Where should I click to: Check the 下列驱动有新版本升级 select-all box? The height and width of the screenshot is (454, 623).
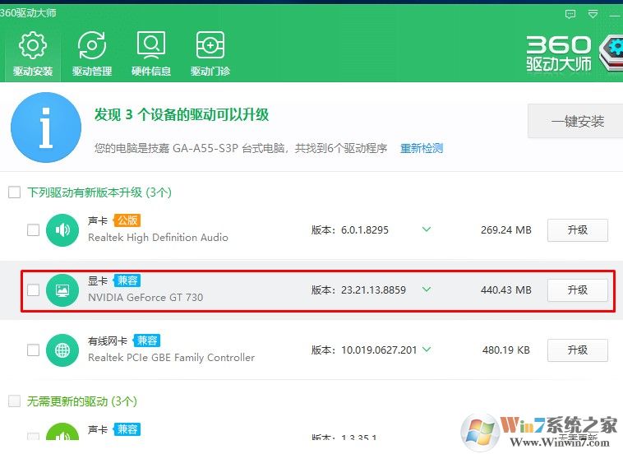coord(14,192)
